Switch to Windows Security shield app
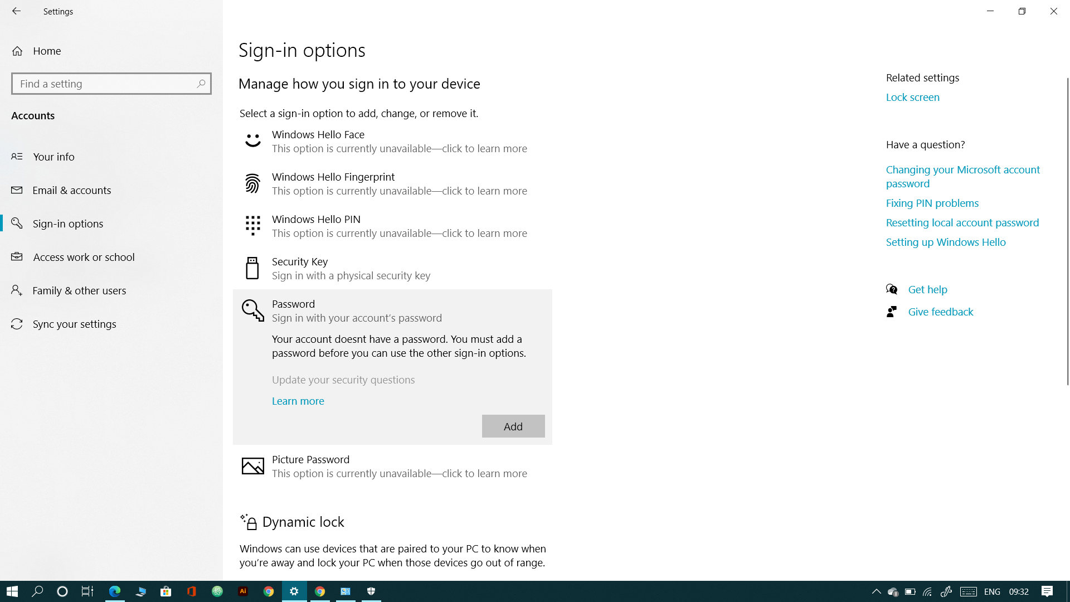This screenshot has height=602, width=1070. point(371,591)
